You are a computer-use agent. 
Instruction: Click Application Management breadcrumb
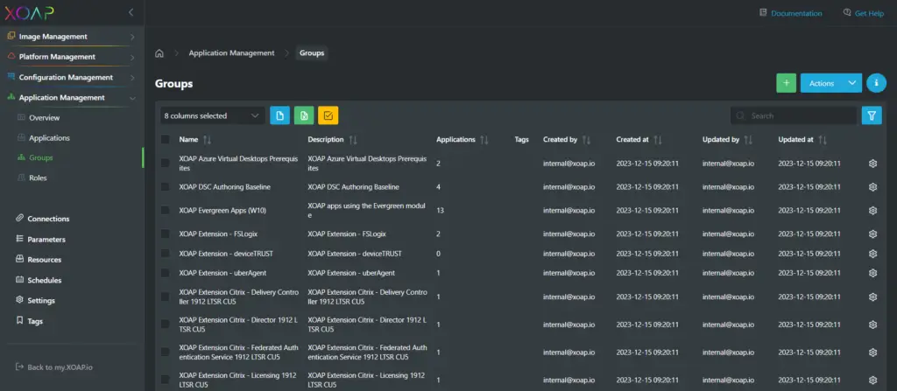[231, 52]
